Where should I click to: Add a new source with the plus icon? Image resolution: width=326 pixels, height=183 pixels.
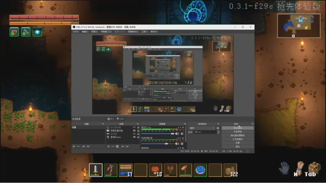pyautogui.click(x=108, y=146)
